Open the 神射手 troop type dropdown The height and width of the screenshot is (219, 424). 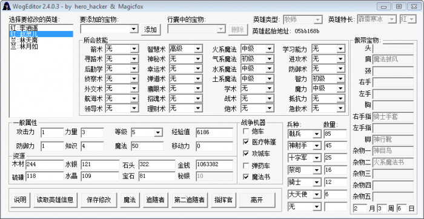[x=317, y=146]
